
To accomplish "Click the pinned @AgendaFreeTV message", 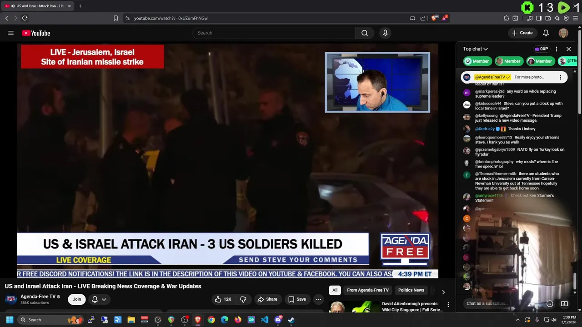I will click(x=514, y=77).
